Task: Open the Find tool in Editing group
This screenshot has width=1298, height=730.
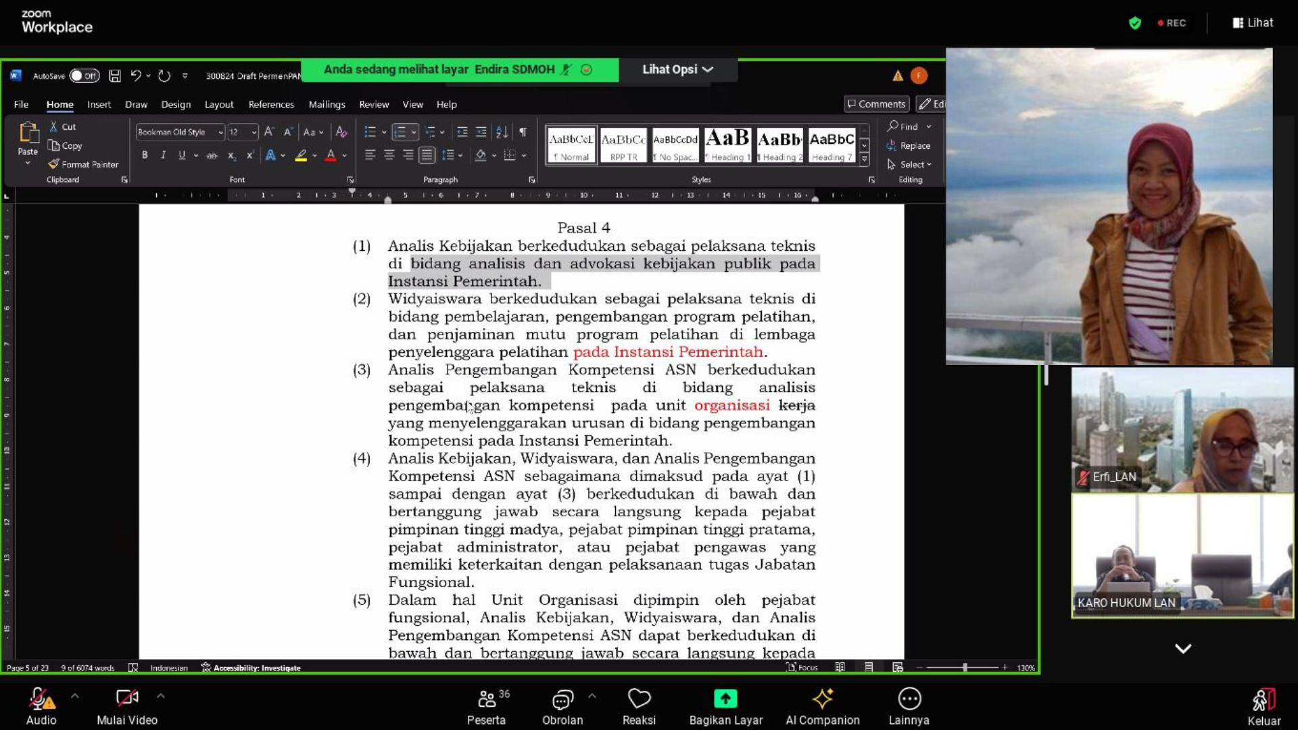Action: (x=903, y=126)
